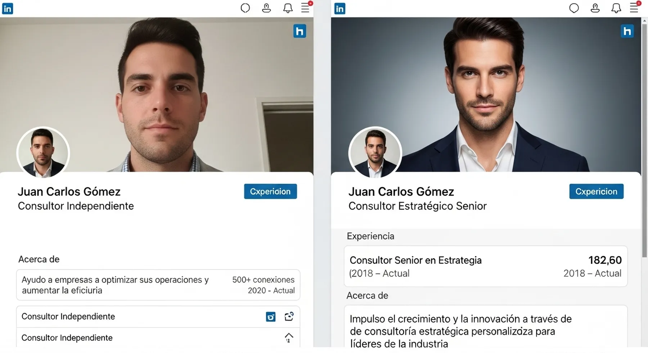Screen dimensions: 648x353
Task: Click the 'Consultor Senior en Estrategia' entry
Action: pos(415,260)
